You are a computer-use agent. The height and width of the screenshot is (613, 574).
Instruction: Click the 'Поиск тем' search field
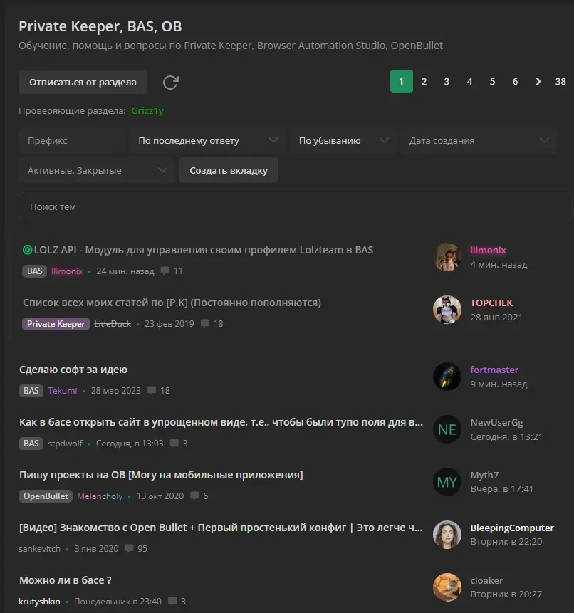coord(295,207)
